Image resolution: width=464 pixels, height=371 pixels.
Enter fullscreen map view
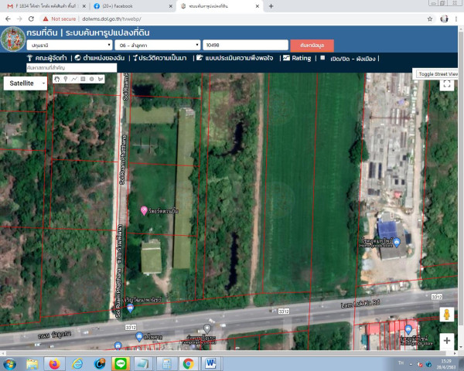447,85
